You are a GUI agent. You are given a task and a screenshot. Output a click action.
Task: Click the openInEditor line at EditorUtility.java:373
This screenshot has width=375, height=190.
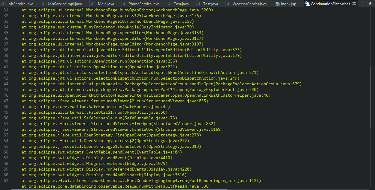pos(132,50)
